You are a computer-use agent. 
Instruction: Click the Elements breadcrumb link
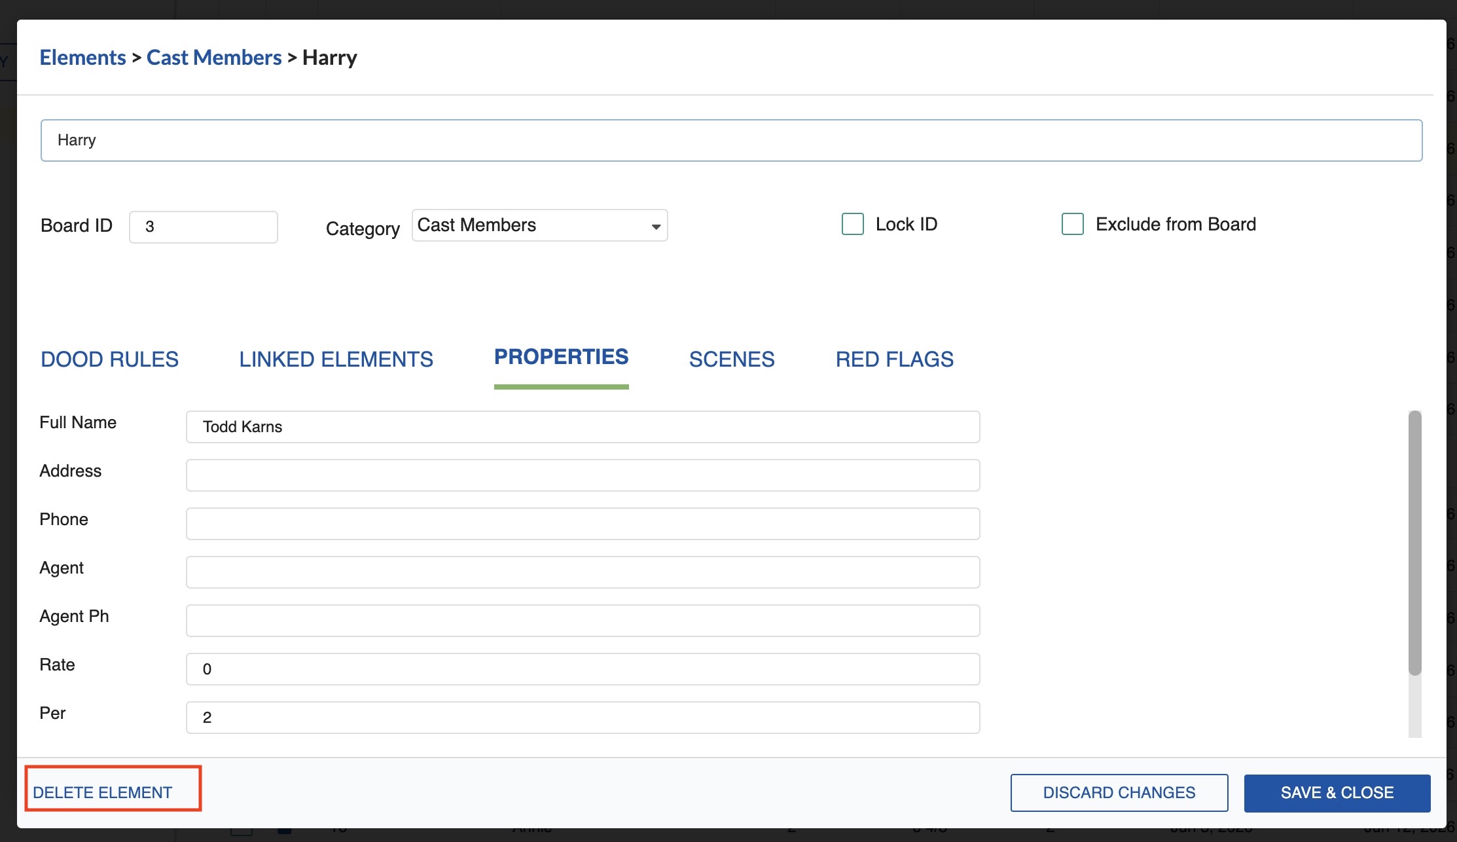[x=82, y=58]
